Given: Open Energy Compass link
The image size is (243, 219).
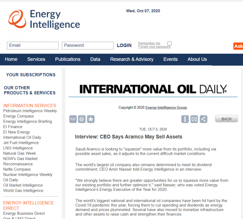Looking at the screenshot, I should tap(19, 116).
